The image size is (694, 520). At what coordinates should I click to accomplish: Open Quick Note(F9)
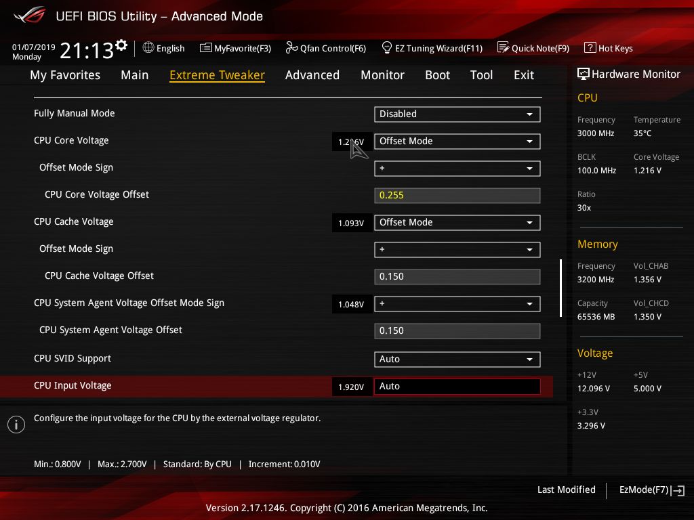coord(533,48)
